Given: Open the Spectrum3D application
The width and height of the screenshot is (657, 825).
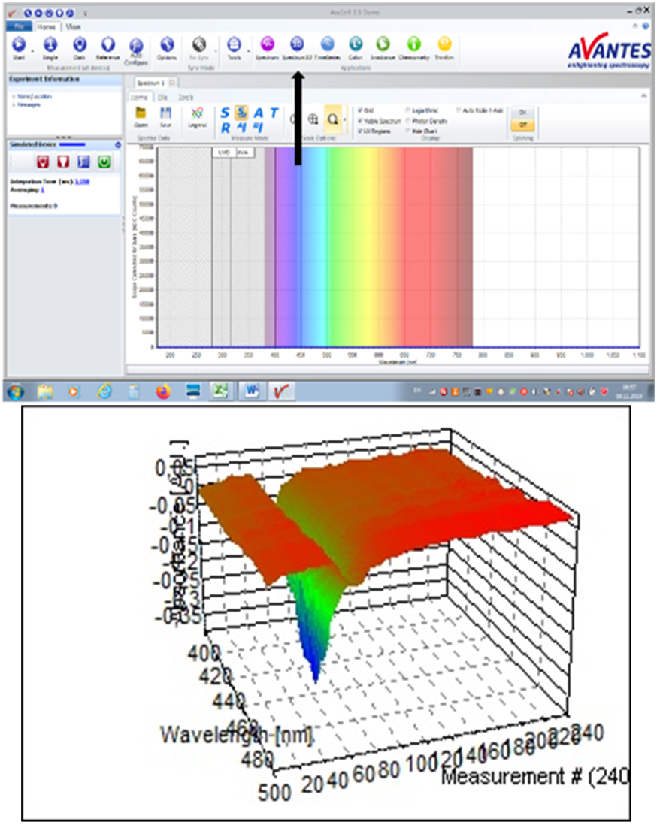Looking at the screenshot, I should pyautogui.click(x=297, y=46).
